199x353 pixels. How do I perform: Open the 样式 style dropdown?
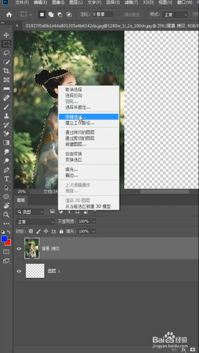click(x=175, y=15)
